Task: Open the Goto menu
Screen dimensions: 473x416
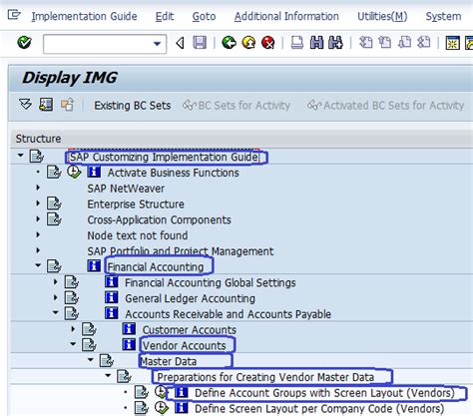Action: tap(204, 16)
